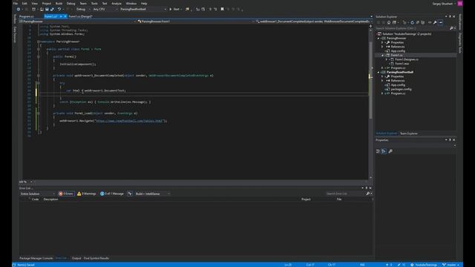475x267 pixels.
Task: Click the clear filters icon in Error List
Action: pos(130,194)
